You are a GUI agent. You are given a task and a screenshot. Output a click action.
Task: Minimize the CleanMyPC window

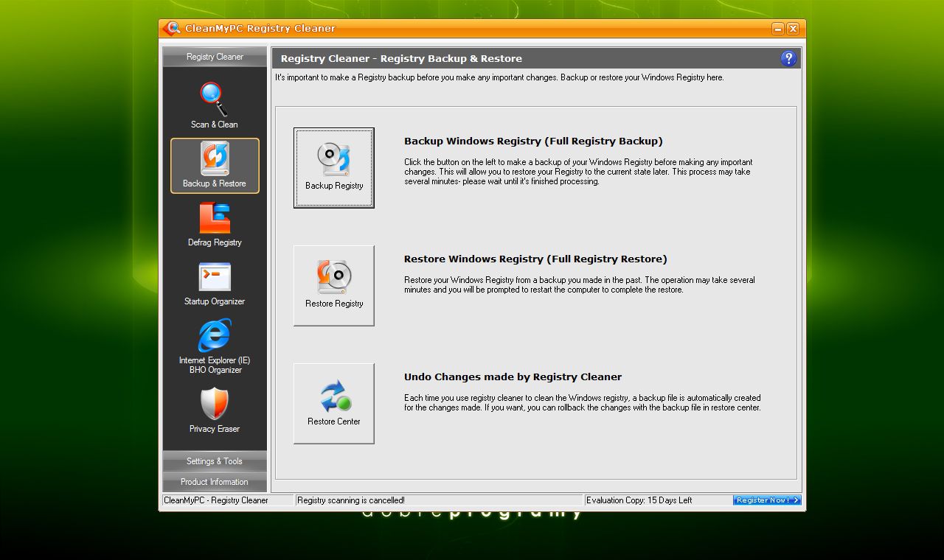(x=778, y=29)
